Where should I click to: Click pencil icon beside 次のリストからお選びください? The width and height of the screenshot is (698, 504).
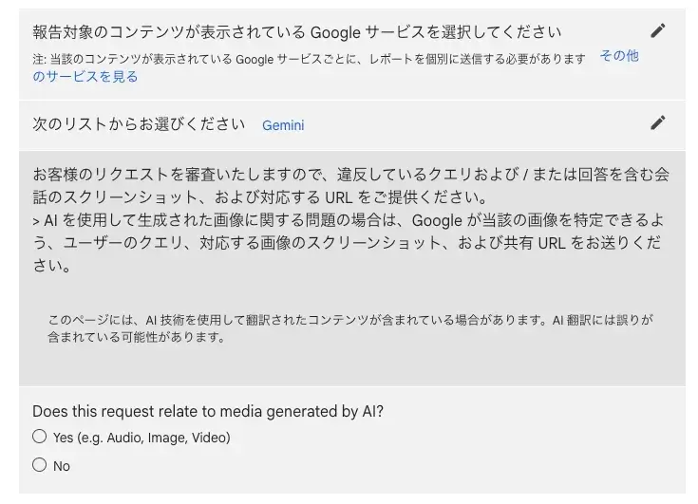tap(657, 122)
